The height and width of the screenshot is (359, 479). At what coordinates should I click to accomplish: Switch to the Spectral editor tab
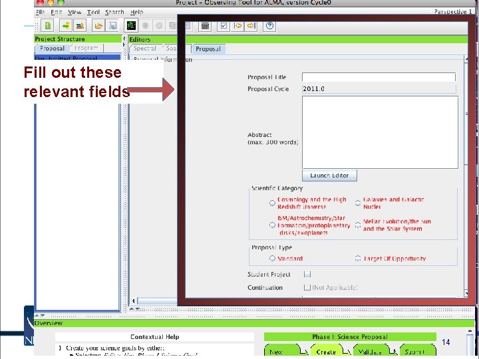145,49
